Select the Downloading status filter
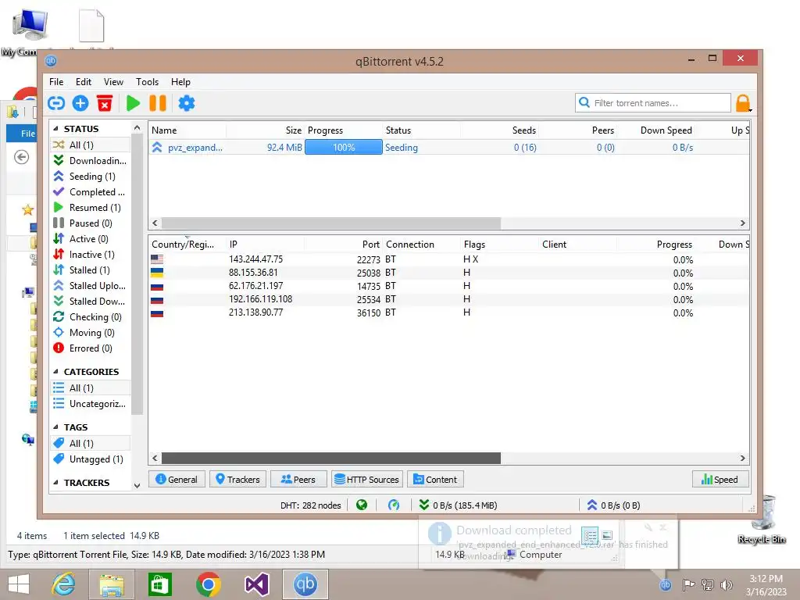Viewport: 800px width, 600px height. click(x=91, y=161)
